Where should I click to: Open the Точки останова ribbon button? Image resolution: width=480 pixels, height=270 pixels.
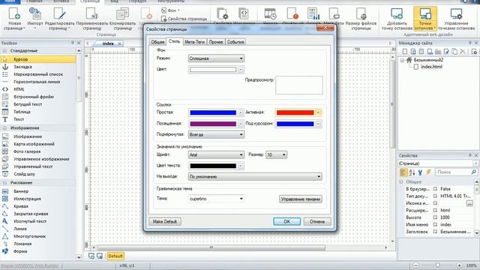(425, 18)
